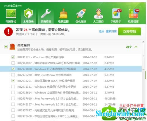
Task: Click 立即修复 green button
Action: tap(129, 31)
